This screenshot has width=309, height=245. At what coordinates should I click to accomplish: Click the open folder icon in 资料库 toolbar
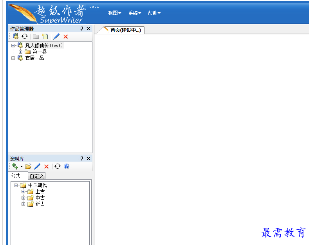click(x=28, y=166)
